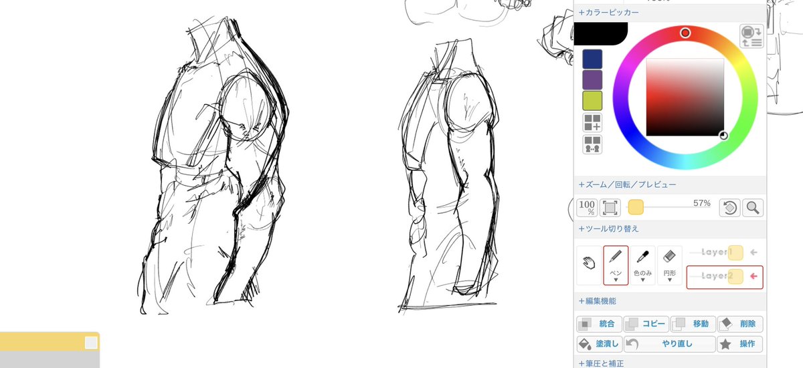Select Layer2 via its red arrow

[753, 277]
